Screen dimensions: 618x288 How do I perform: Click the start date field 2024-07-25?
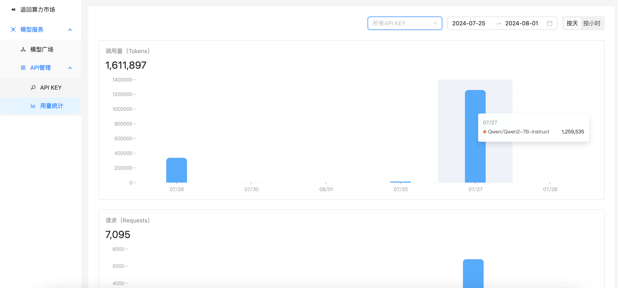pyautogui.click(x=469, y=23)
